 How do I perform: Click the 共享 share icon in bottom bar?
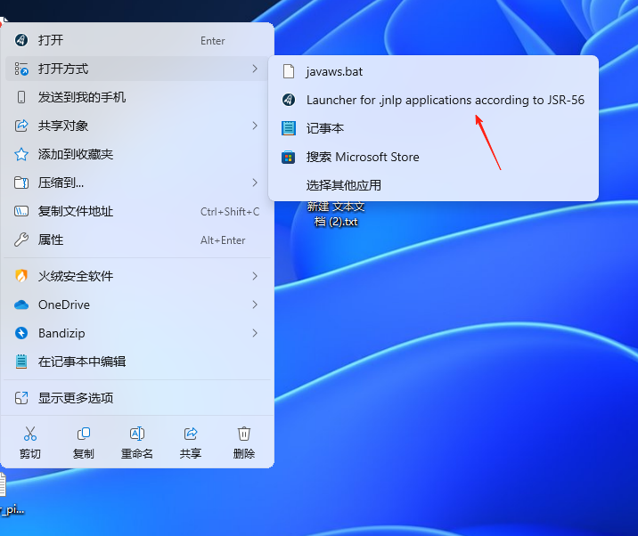(191, 434)
